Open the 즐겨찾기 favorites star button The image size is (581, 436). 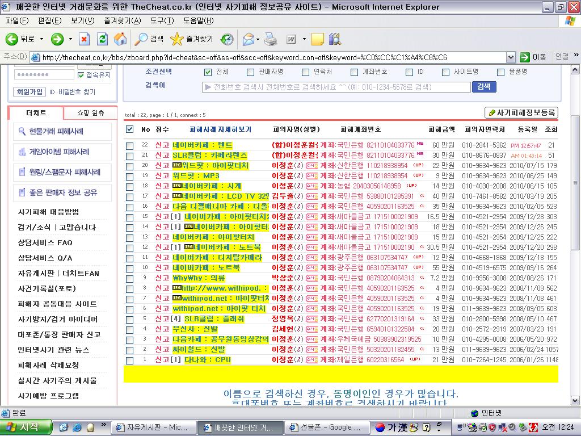192,39
